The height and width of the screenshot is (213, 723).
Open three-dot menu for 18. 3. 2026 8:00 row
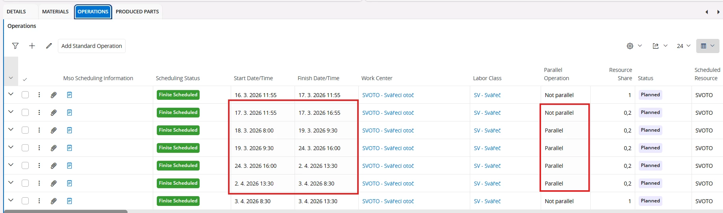[x=39, y=130]
